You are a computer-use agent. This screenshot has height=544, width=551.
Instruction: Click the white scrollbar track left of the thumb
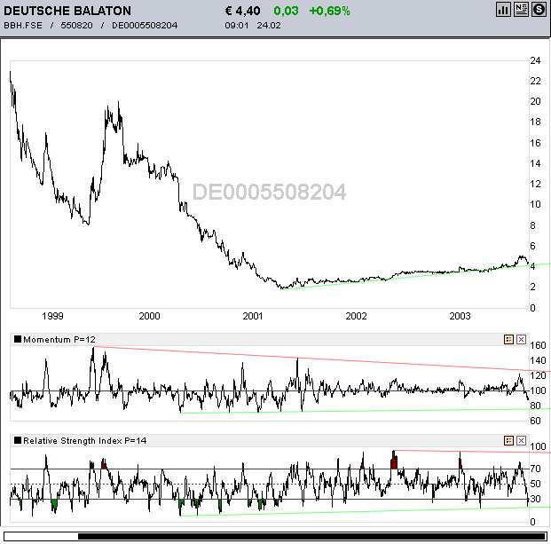pos(42,536)
